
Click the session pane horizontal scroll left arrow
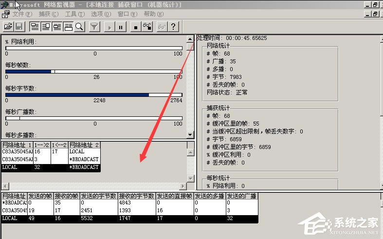click(5, 186)
